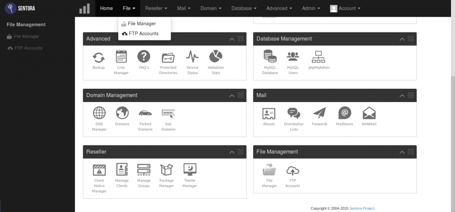Open the Cron Manager icon

[x=121, y=57]
